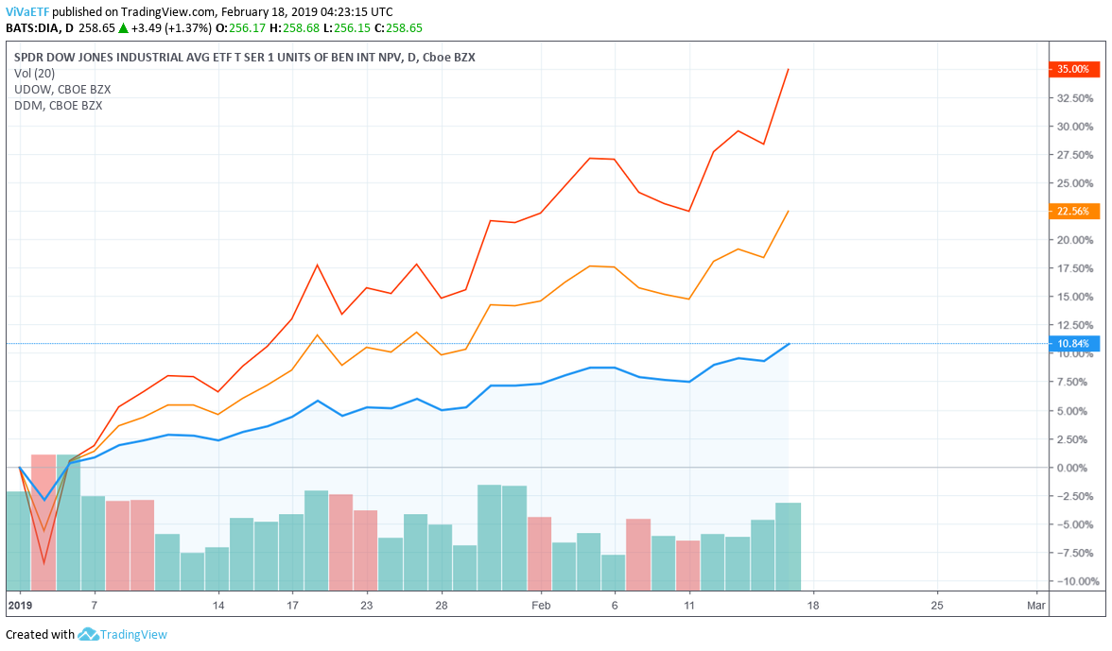Click the negative '−10.00%' price axis tick
This screenshot has height=651, width=1112.
click(1076, 581)
